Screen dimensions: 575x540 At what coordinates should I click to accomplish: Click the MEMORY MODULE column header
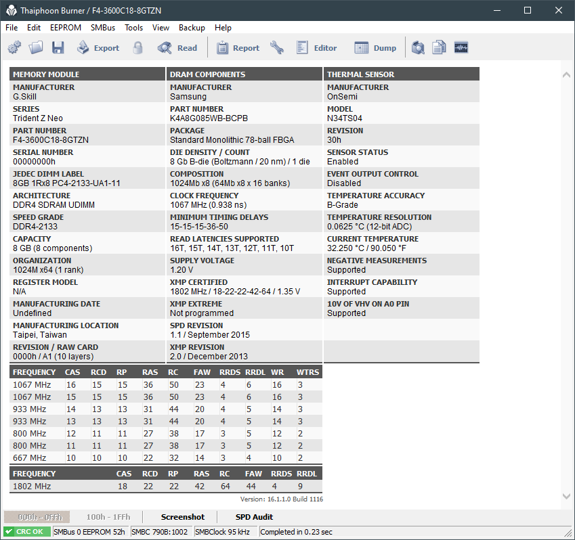87,74
